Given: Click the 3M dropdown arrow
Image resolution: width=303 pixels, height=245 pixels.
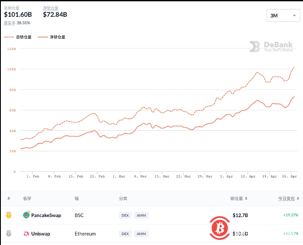Looking at the screenshot, I should (x=294, y=15).
